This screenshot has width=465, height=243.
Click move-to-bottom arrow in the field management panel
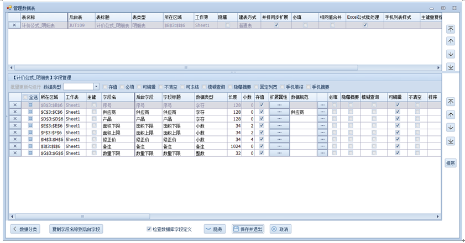451,141
